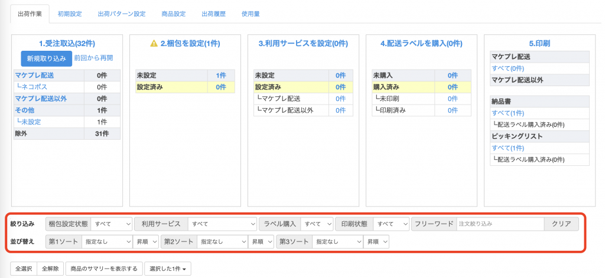
Task: Click 1件 count for 未設定 in 梱包 panel
Action: click(221, 76)
